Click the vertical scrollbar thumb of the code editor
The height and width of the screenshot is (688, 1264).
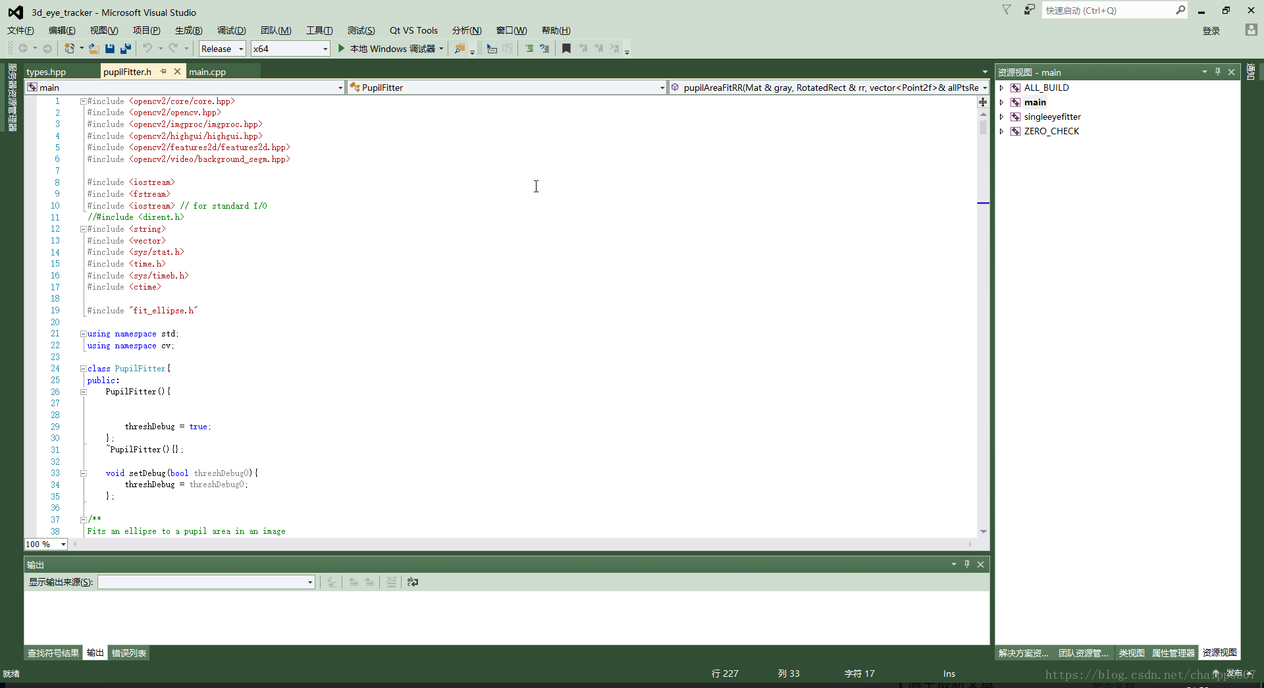[983, 127]
